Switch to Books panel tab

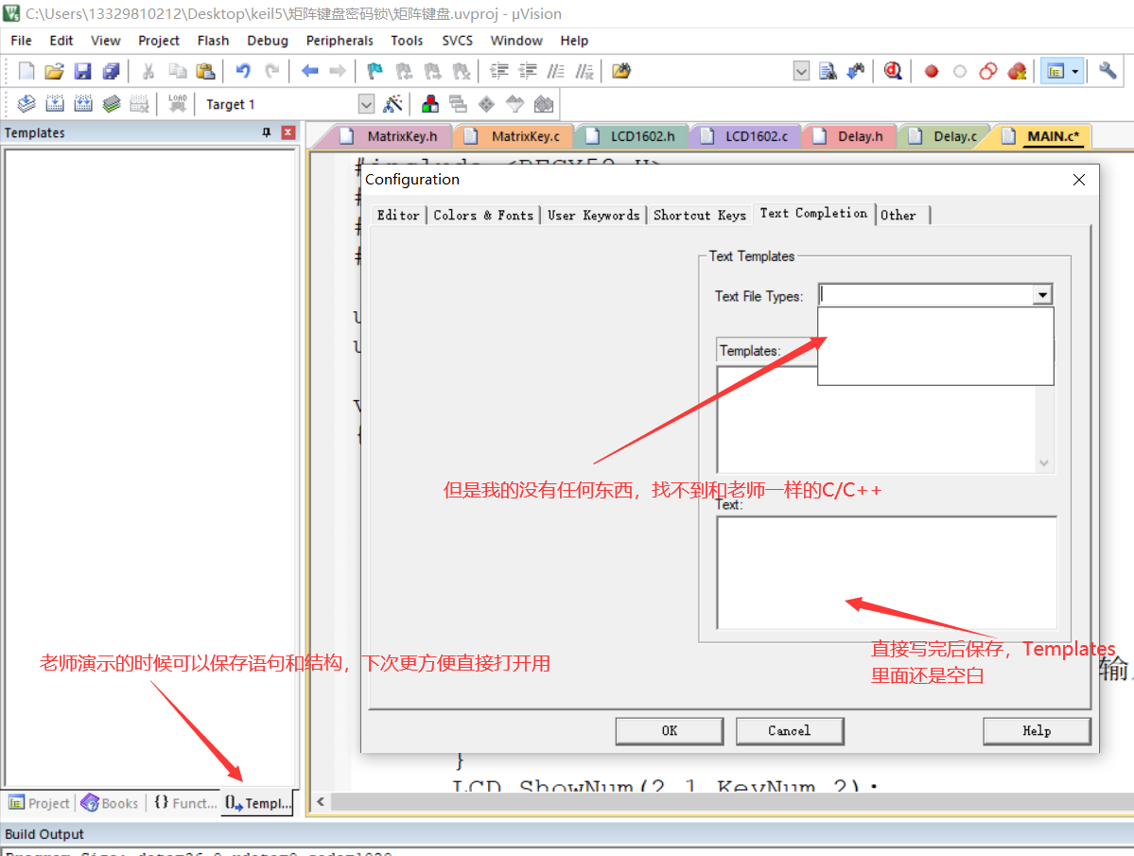click(109, 803)
